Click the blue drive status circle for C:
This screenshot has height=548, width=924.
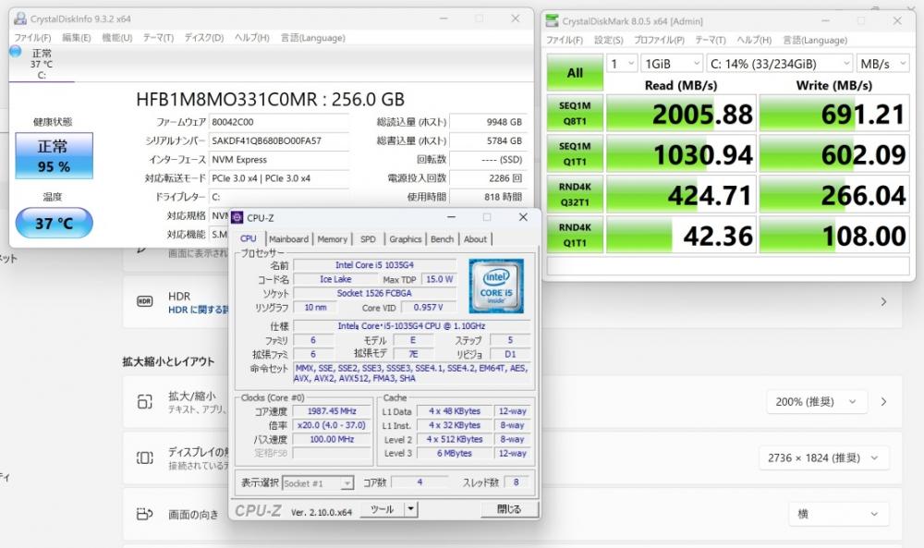[16, 52]
